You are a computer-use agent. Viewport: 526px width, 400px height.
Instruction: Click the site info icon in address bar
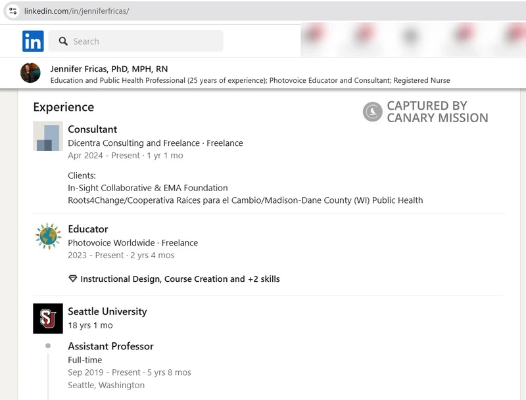point(12,11)
